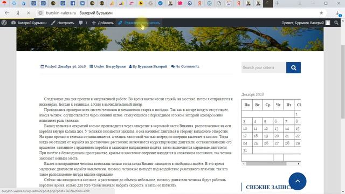
Task: Go back with the browser back arrow
Action: [7, 13]
